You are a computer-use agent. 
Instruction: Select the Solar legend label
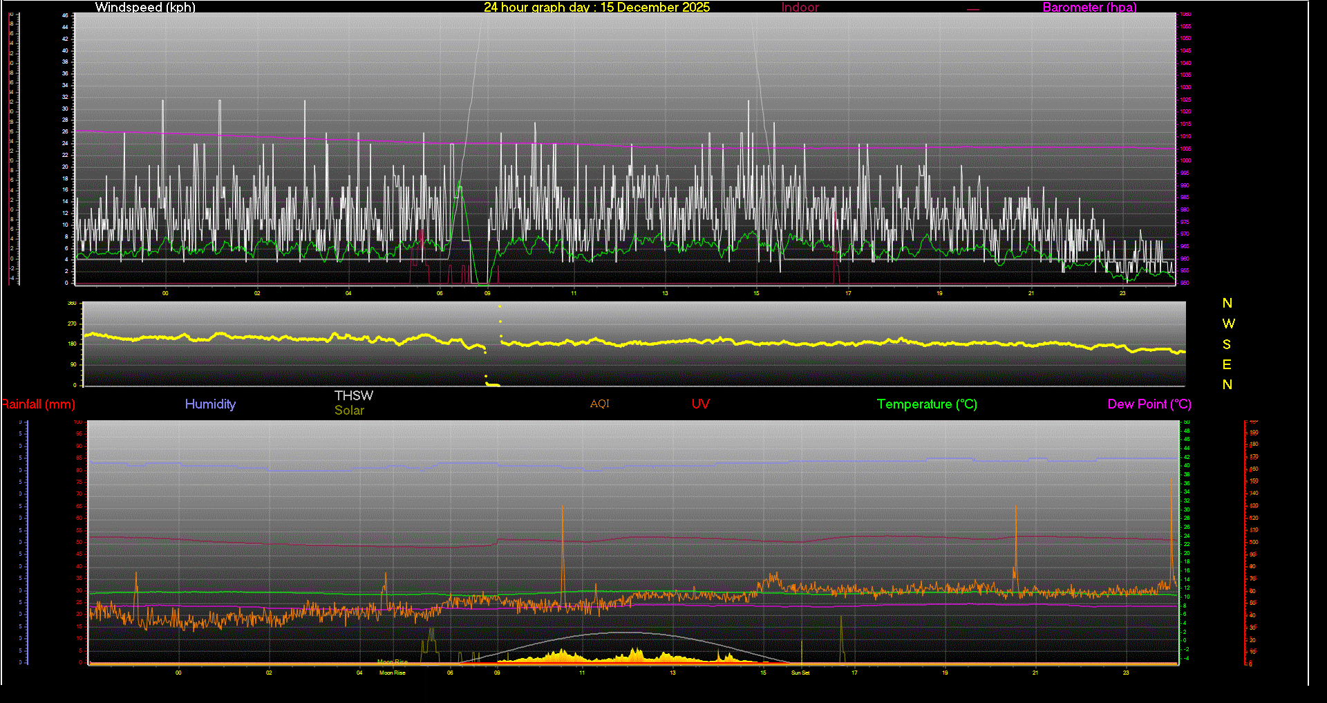tap(350, 410)
